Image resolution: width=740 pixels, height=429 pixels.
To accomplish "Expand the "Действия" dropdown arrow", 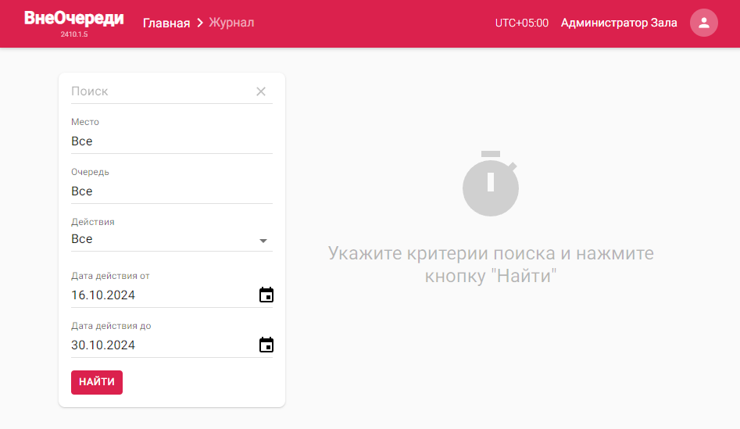I will point(263,241).
